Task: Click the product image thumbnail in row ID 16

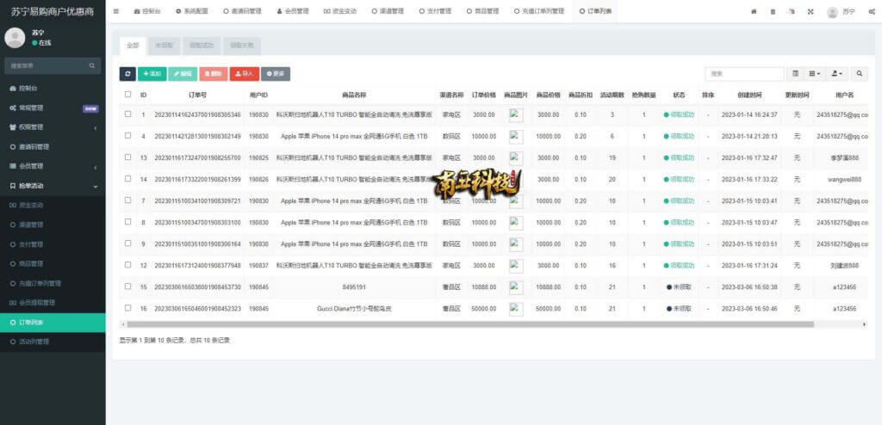Action: [516, 309]
